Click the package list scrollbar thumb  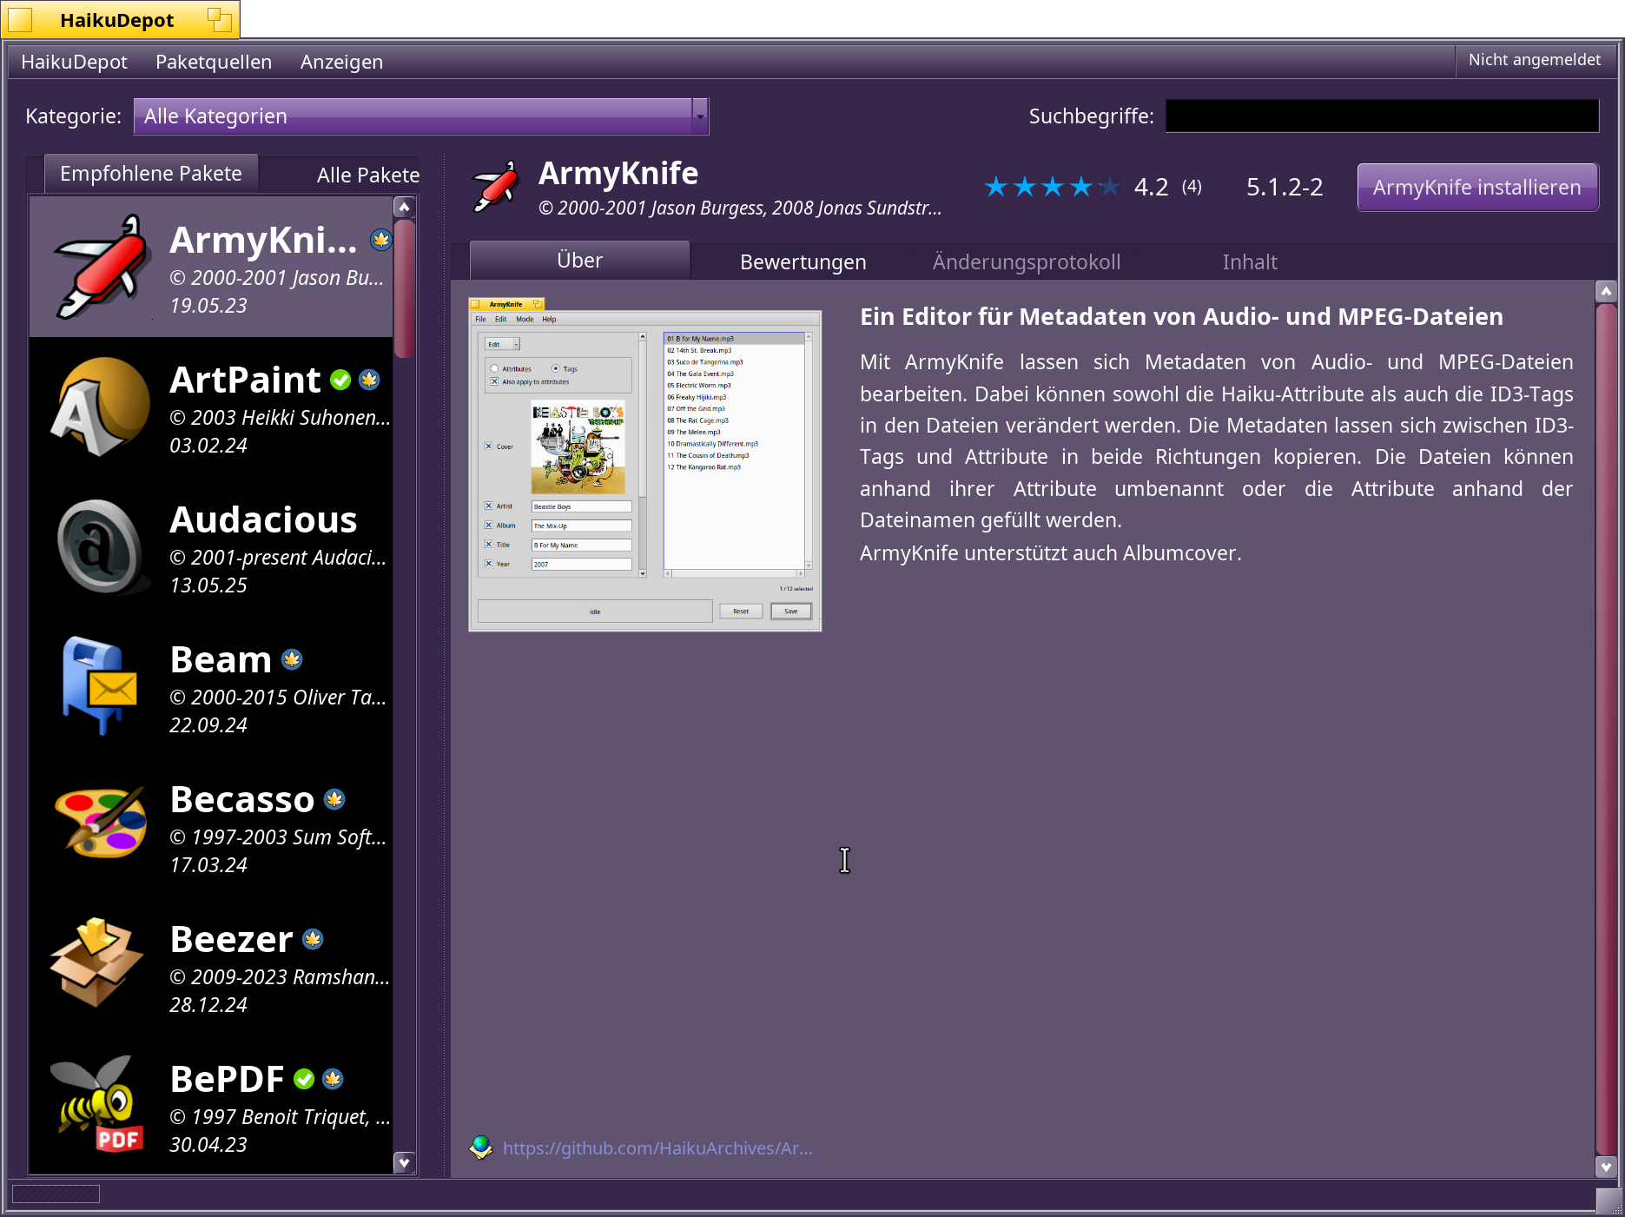pos(404,288)
